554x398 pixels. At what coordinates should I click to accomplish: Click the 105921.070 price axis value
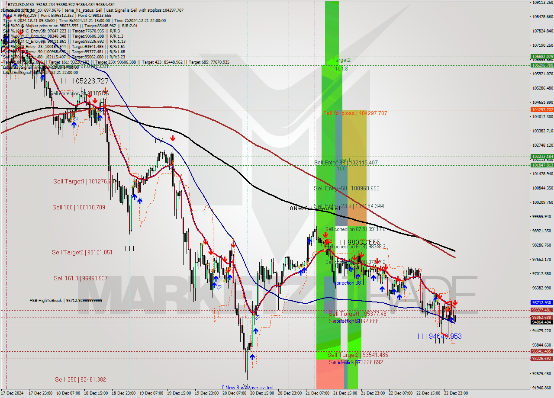(542, 74)
